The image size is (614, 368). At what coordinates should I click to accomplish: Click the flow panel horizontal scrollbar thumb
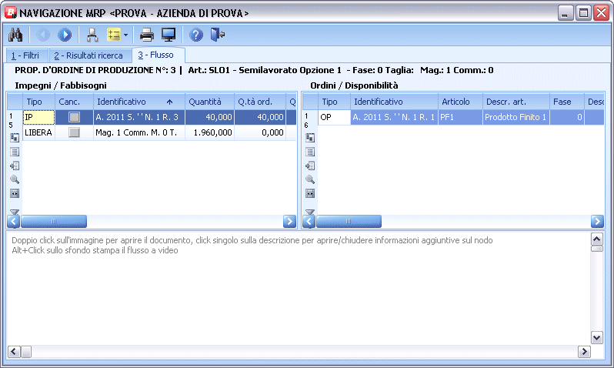26,352
